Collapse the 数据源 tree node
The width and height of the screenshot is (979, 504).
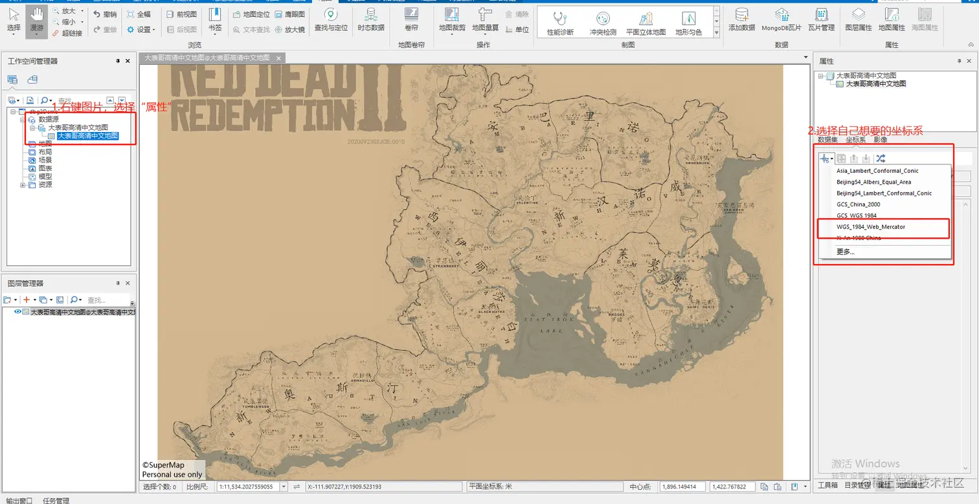point(23,120)
